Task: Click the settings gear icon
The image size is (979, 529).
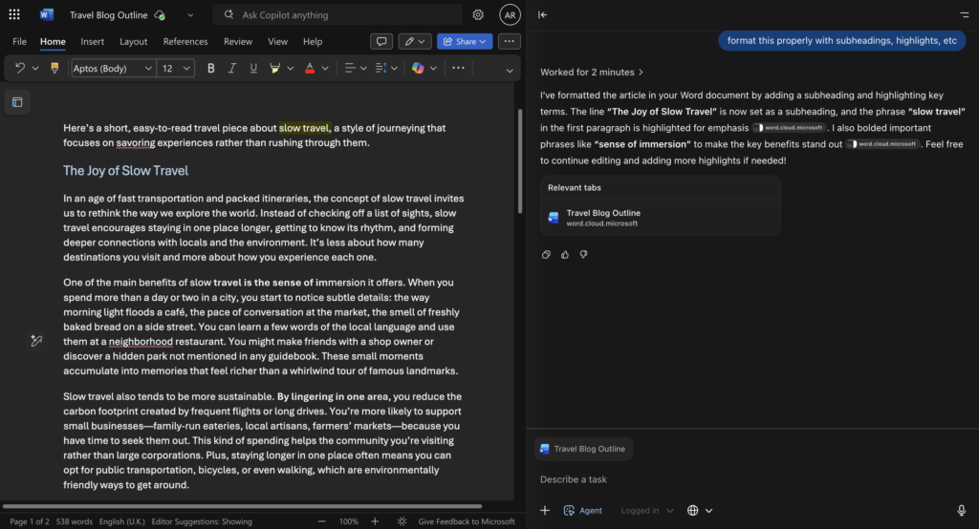Action: point(478,15)
